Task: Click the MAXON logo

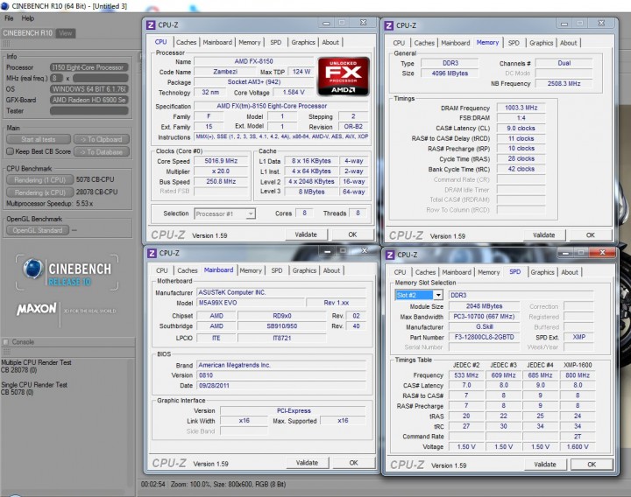Action: (x=37, y=309)
